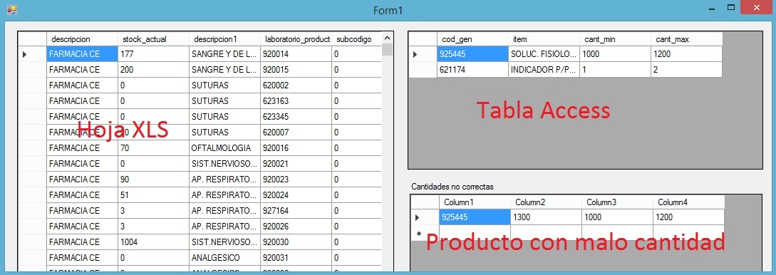Image resolution: width=776 pixels, height=275 pixels.
Task: Select laboratorio cell 920016
Action: (296, 148)
